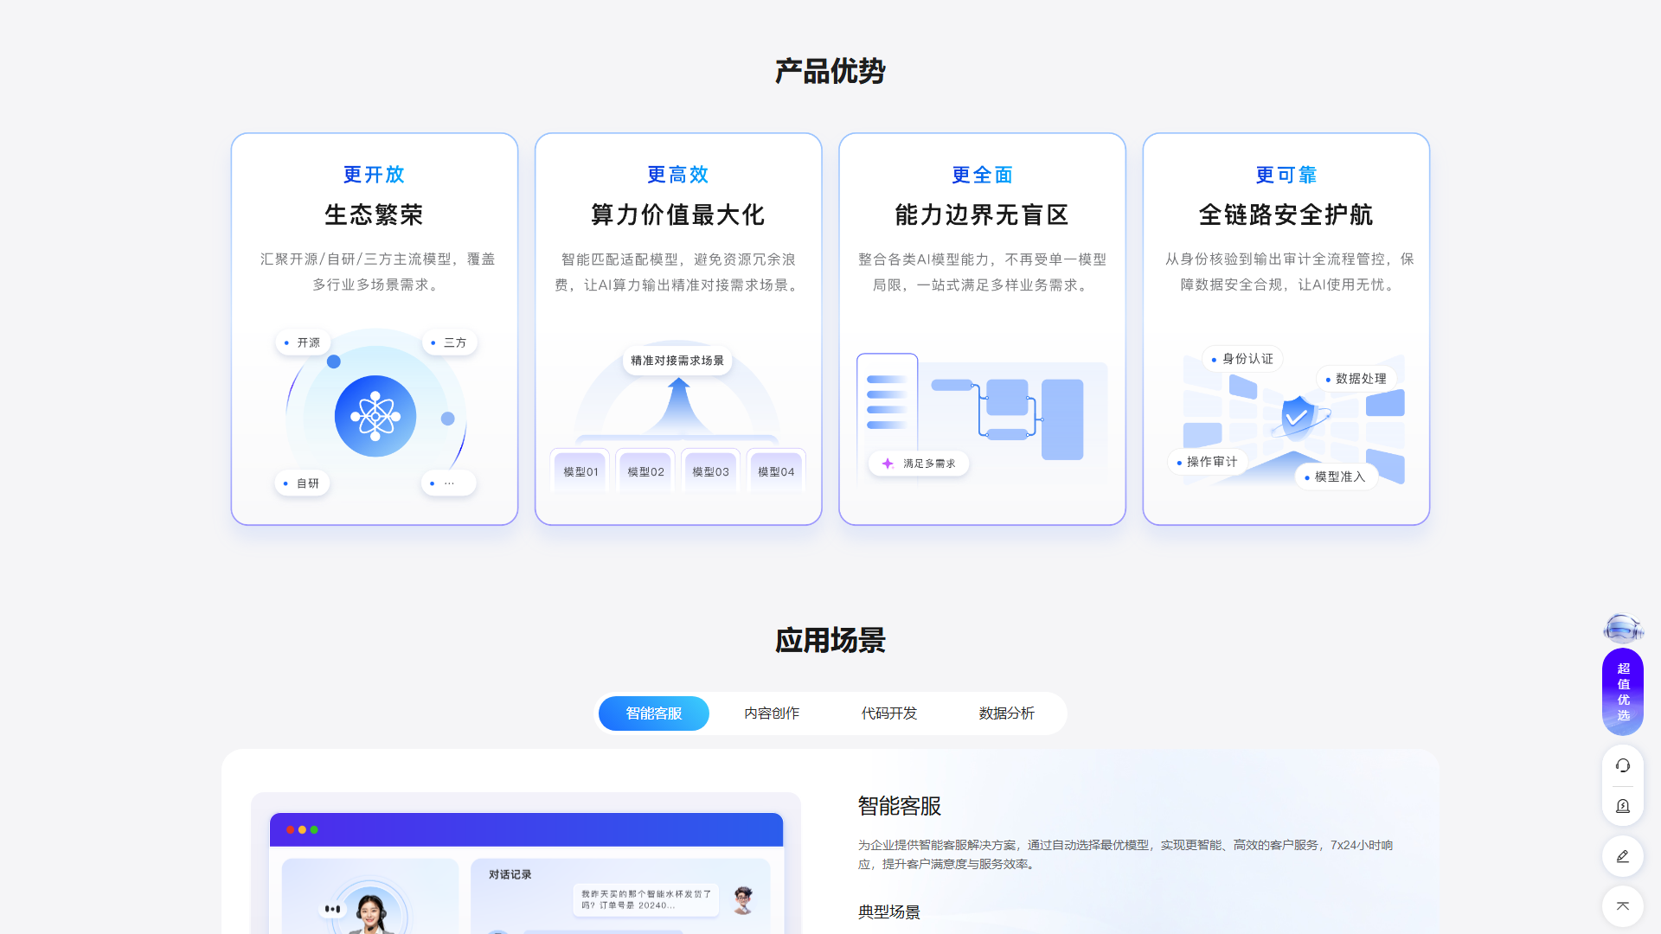Open the 数据分析 tab

click(x=1007, y=713)
